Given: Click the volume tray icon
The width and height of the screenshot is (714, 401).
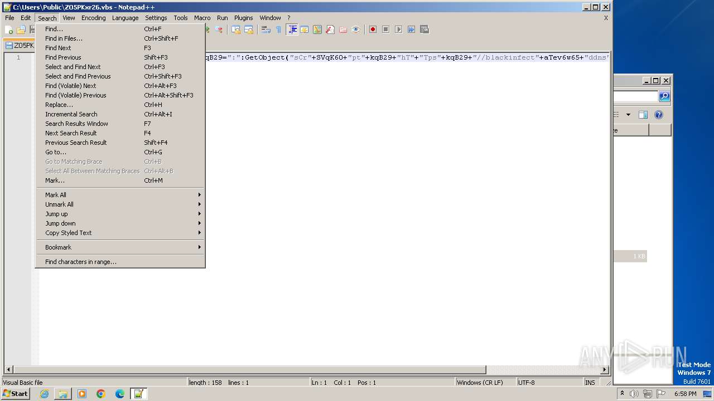Looking at the screenshot, I should pos(634,394).
